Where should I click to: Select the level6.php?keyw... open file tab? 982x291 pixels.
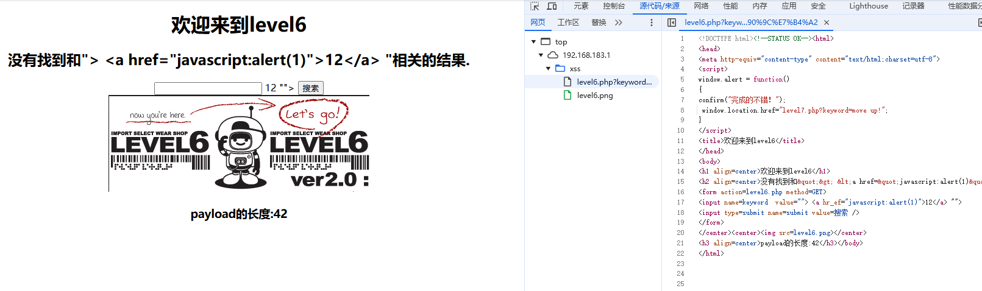[x=751, y=23]
